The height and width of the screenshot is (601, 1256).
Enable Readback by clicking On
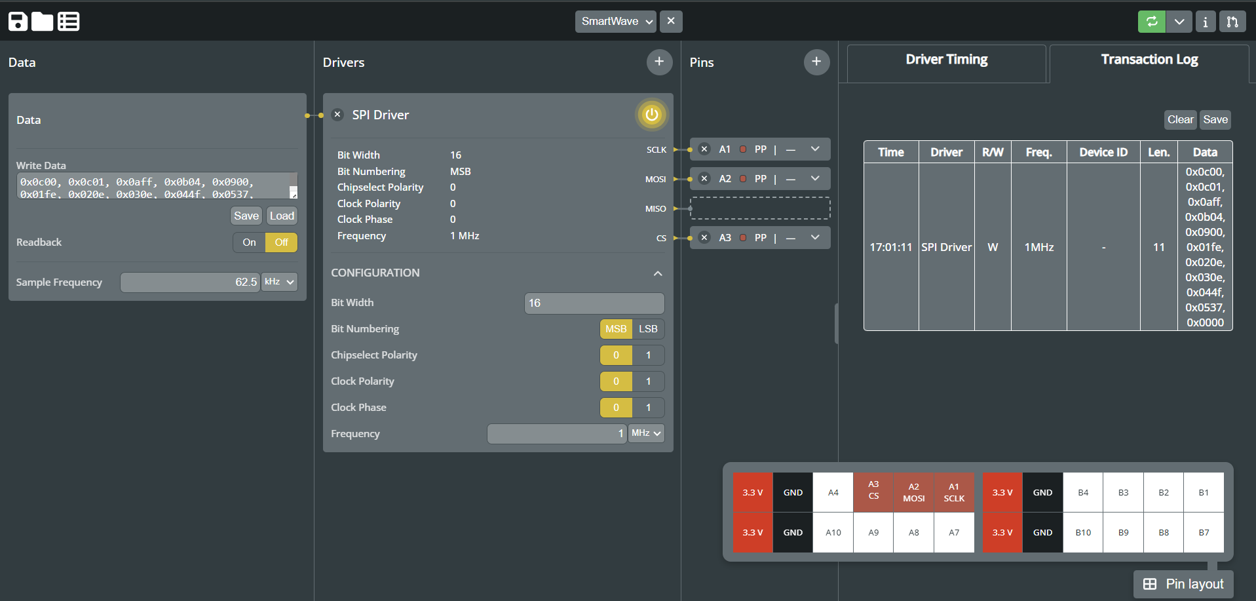point(248,242)
